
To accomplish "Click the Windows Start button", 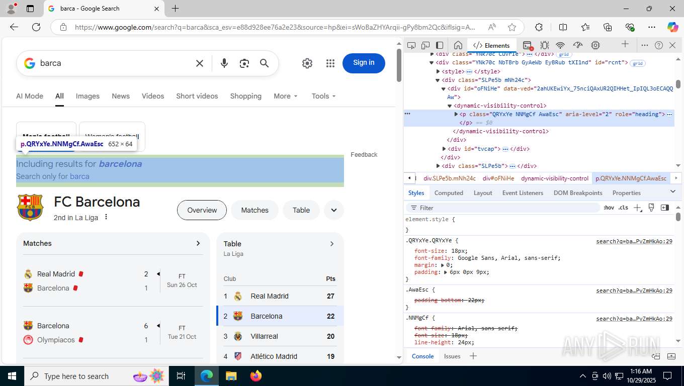I will click(x=12, y=376).
